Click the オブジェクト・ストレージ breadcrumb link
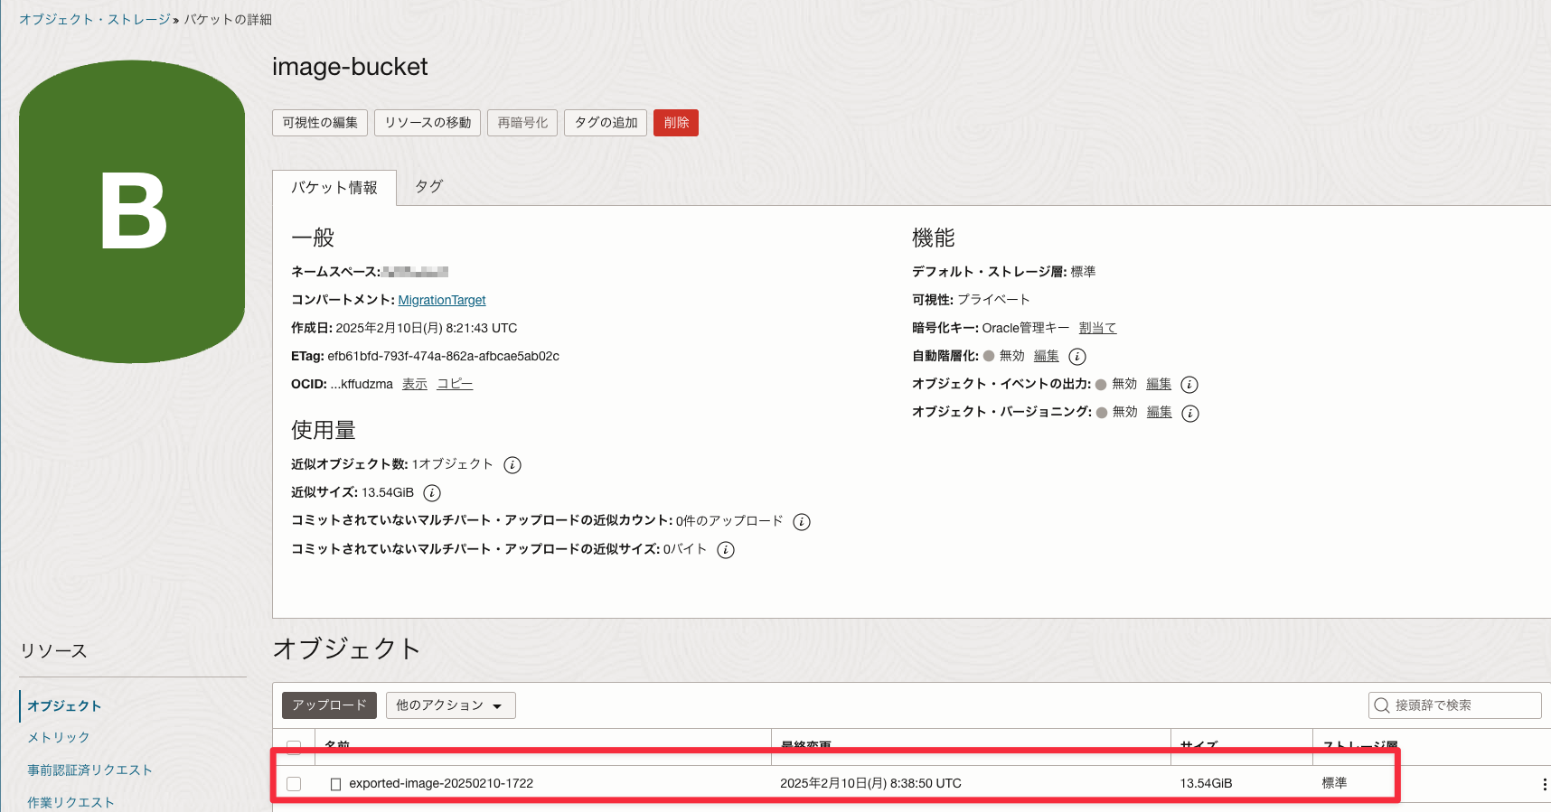Image resolution: width=1551 pixels, height=812 pixels. coord(95,19)
